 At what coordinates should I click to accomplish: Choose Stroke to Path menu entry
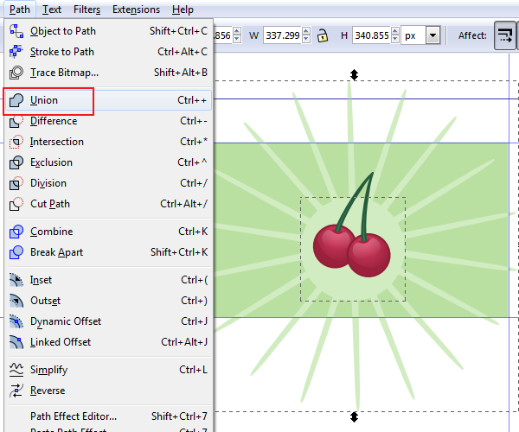click(109, 52)
